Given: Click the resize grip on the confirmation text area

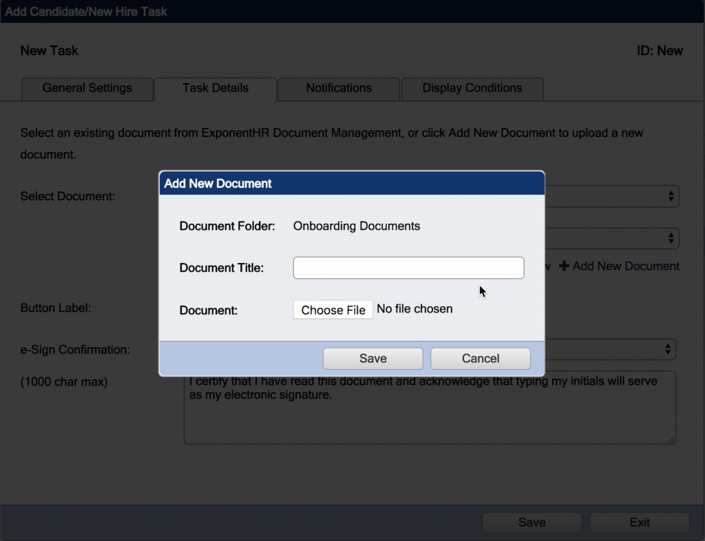Looking at the screenshot, I should 672,438.
